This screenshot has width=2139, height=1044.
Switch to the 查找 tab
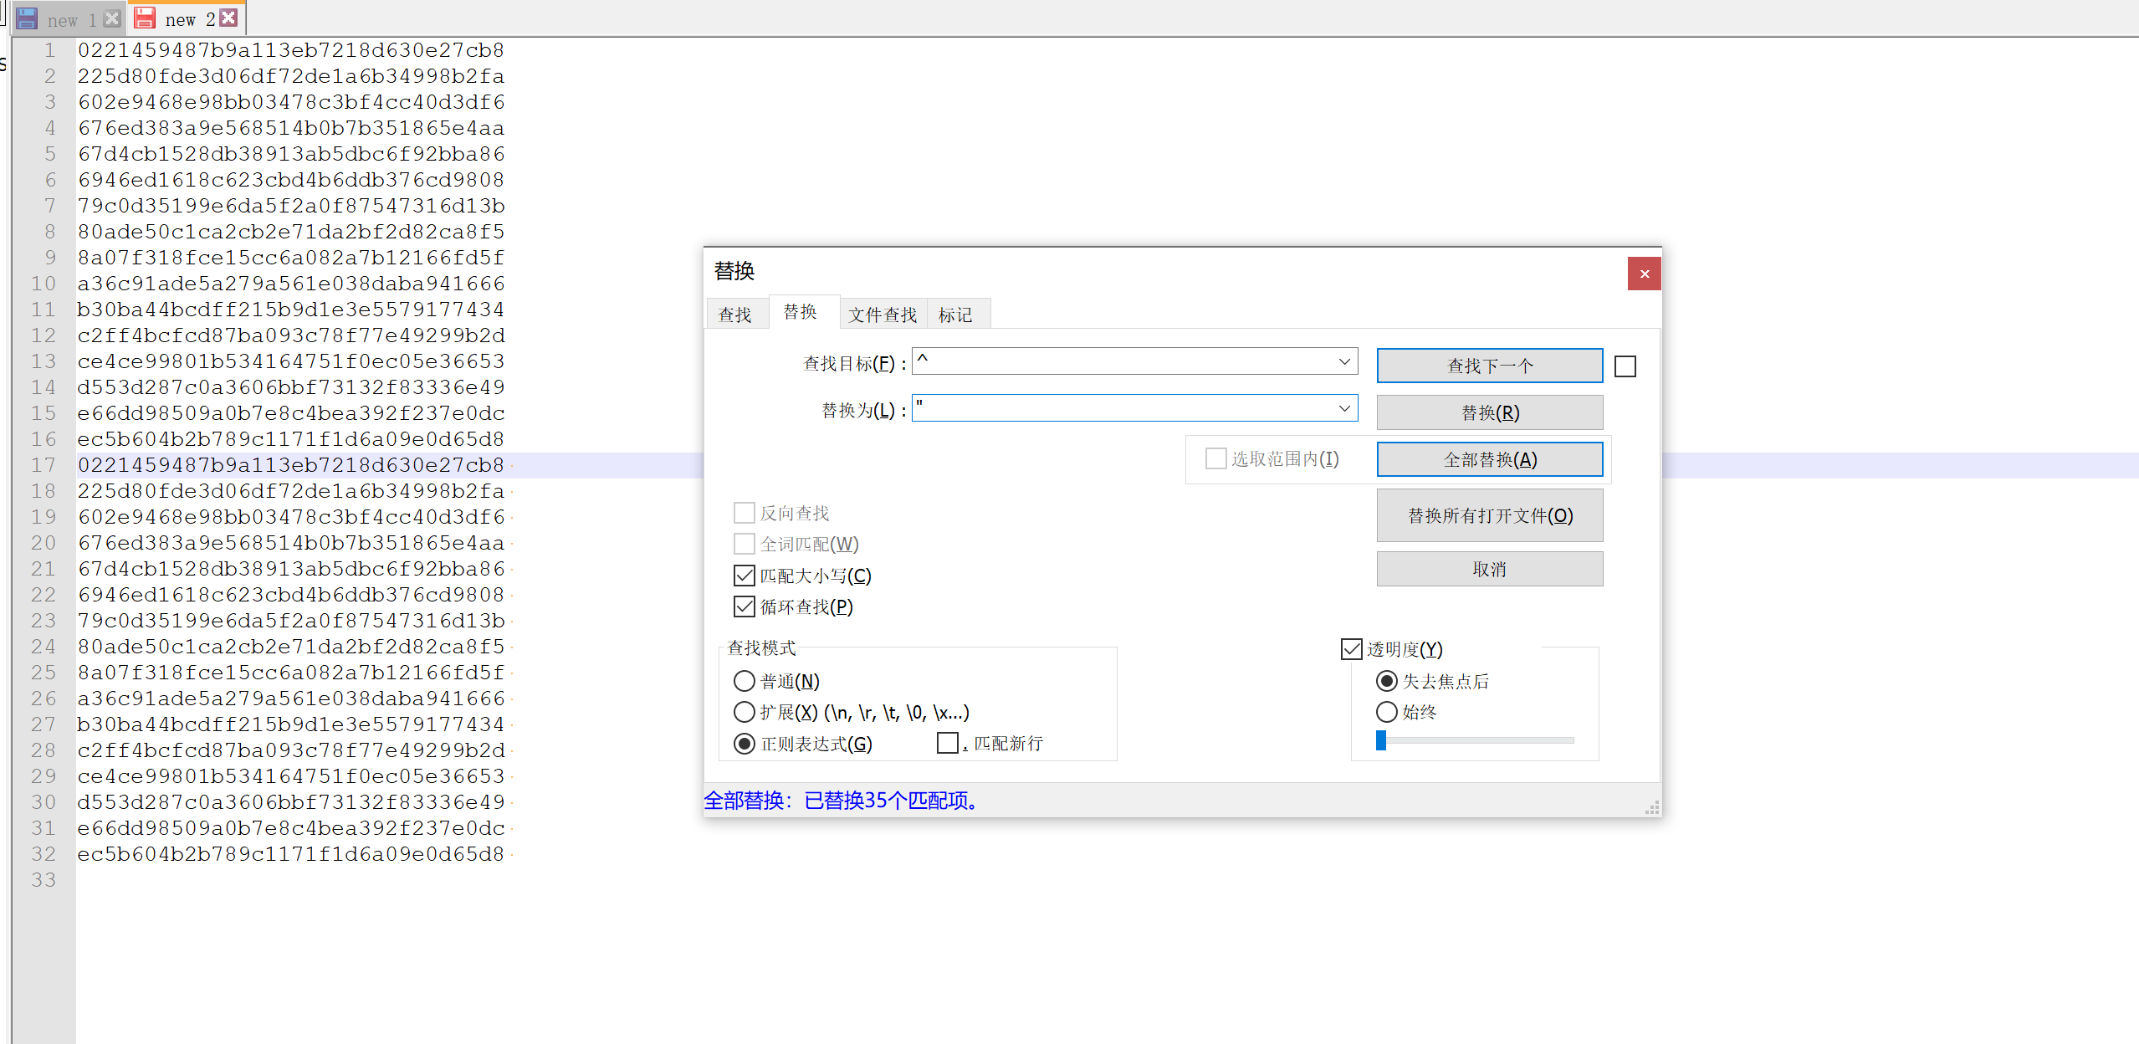tap(736, 314)
